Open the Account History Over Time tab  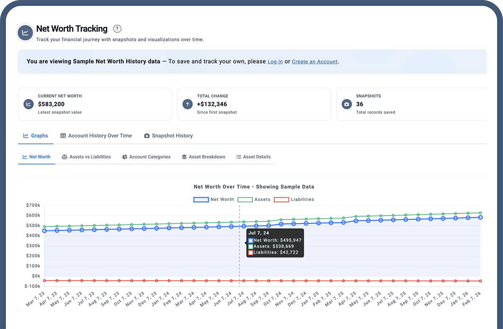tap(96, 135)
